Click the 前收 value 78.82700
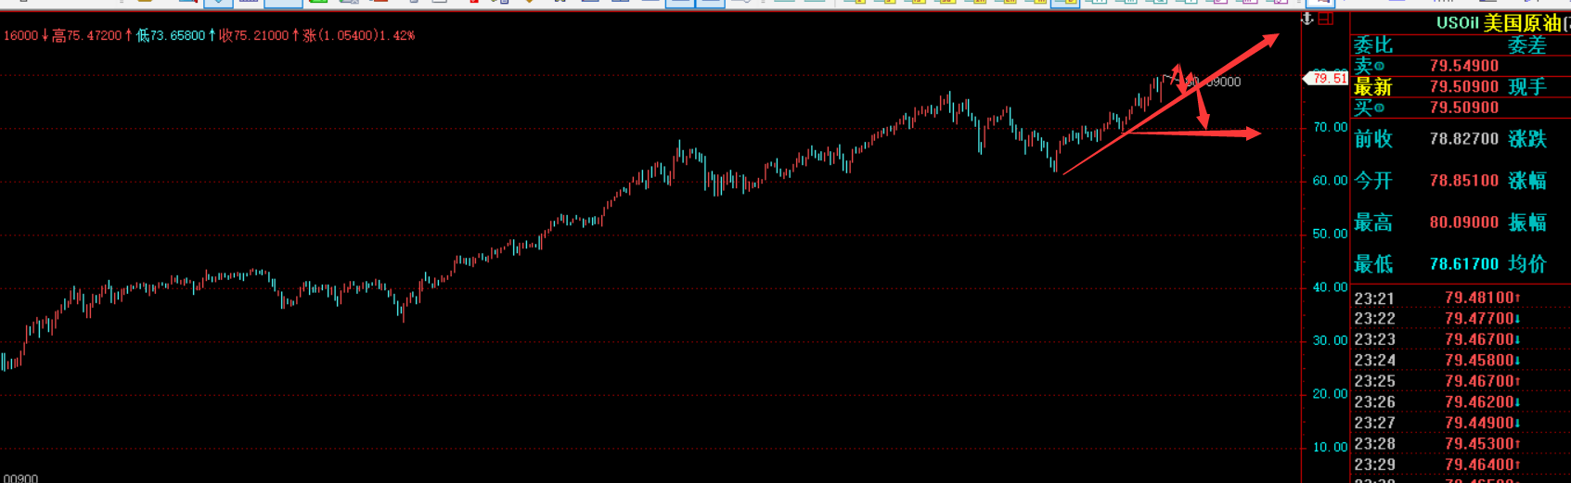The image size is (1571, 483). [x=1463, y=139]
